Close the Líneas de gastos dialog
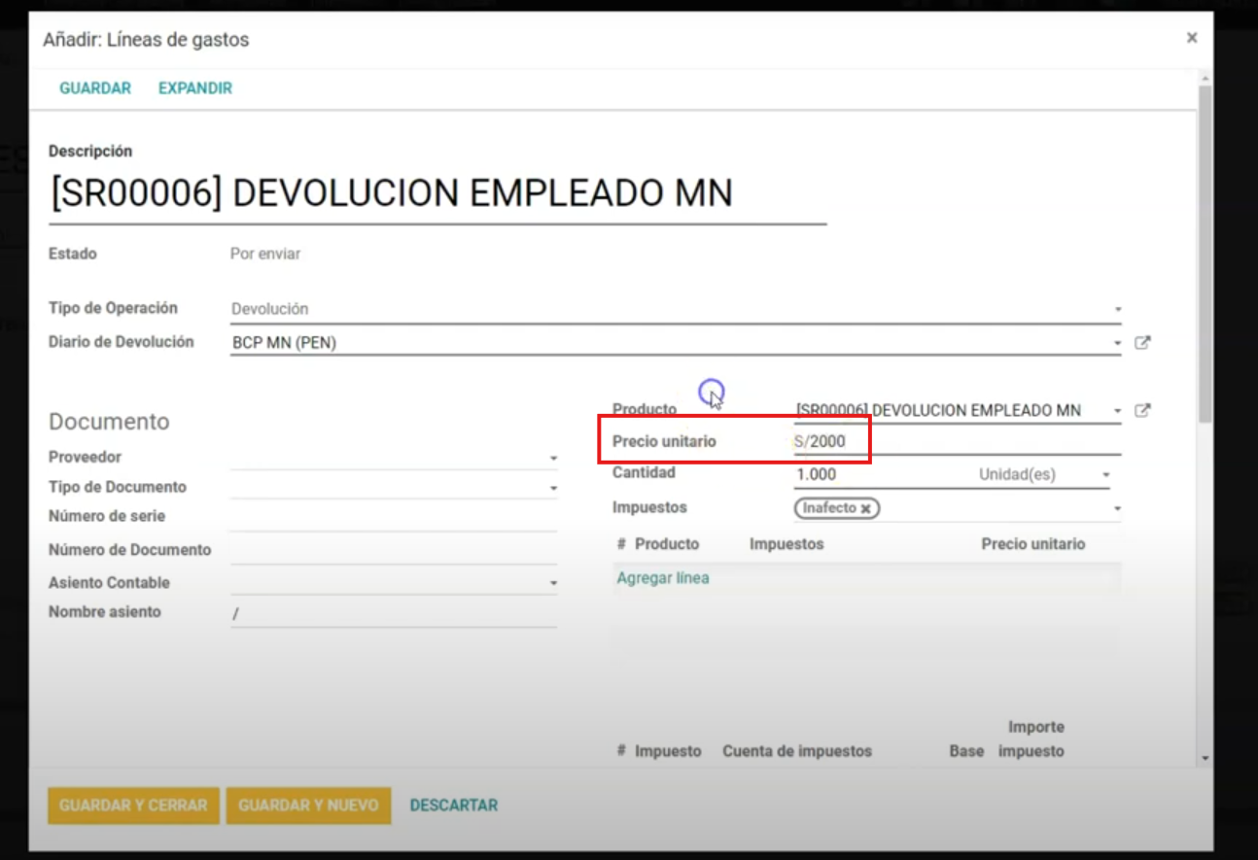Image resolution: width=1258 pixels, height=860 pixels. [x=1191, y=38]
